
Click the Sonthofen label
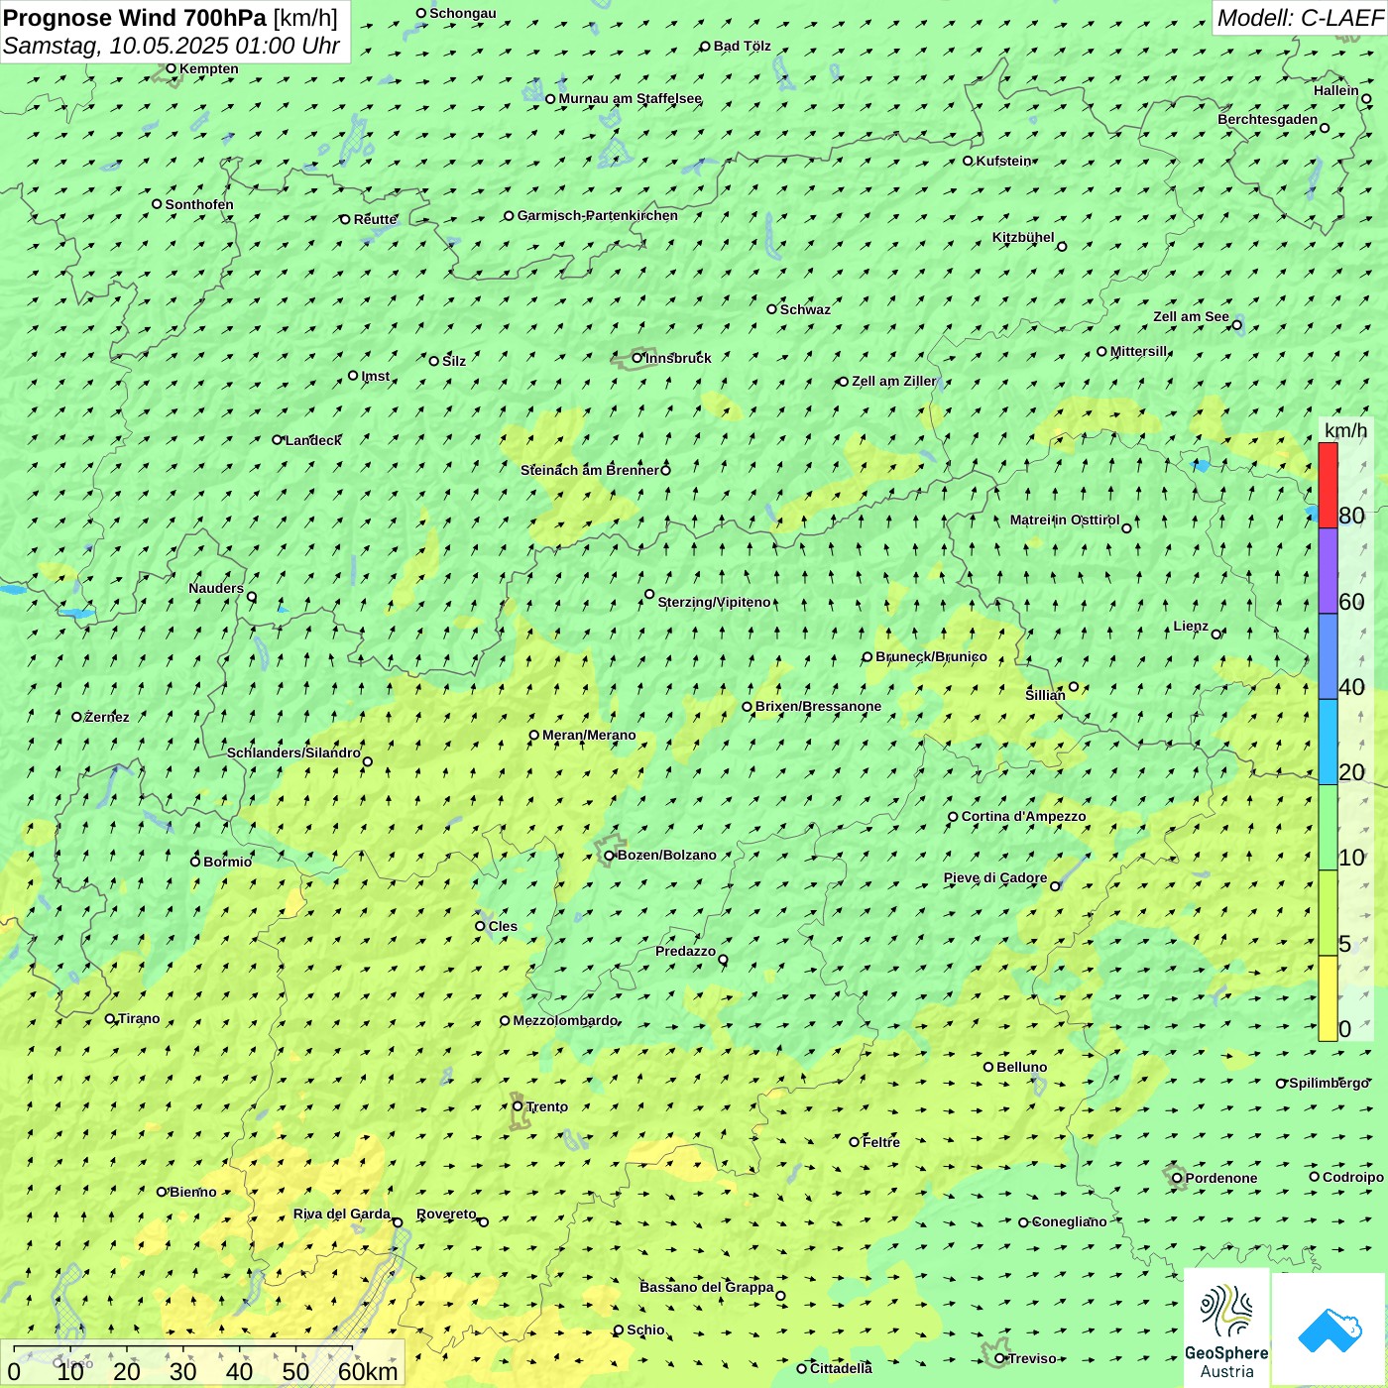pos(199,204)
